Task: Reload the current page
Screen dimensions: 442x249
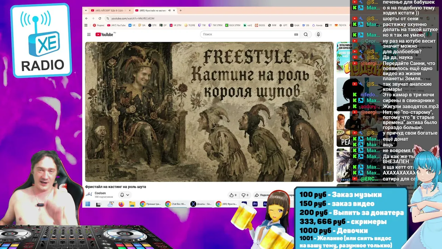Action: coord(100,18)
